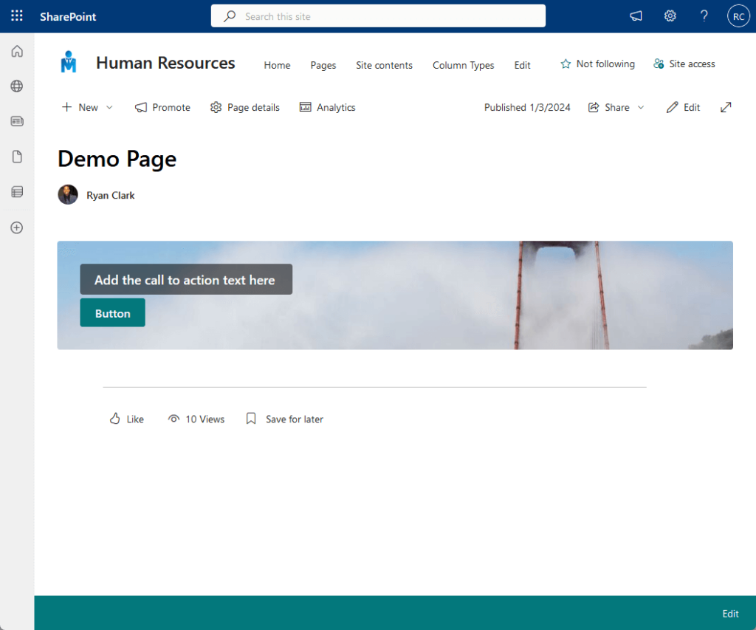Toggle the Not following star

coord(597,64)
